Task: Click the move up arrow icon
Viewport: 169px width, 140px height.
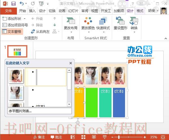Action: coord(55,19)
